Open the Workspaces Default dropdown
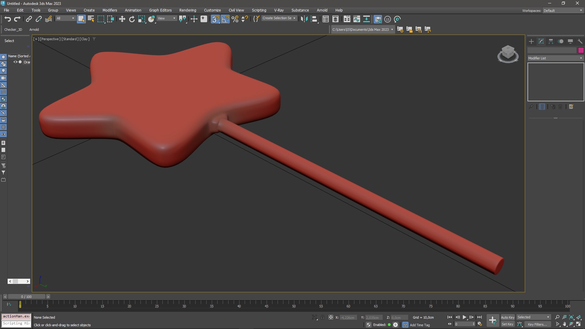The height and width of the screenshot is (329, 585). coord(563,11)
